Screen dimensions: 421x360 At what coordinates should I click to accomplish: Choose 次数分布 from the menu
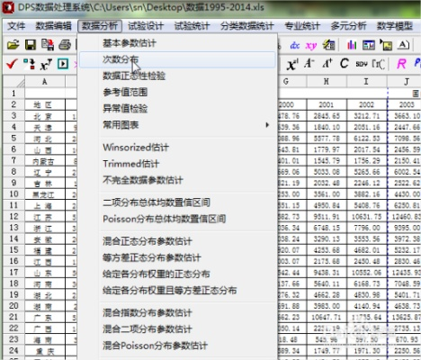pyautogui.click(x=177, y=59)
